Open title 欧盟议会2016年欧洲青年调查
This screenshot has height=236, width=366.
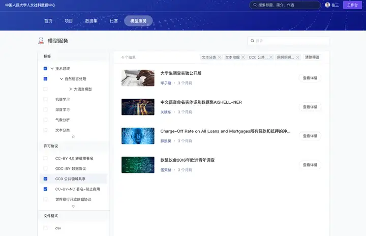click(x=188, y=160)
